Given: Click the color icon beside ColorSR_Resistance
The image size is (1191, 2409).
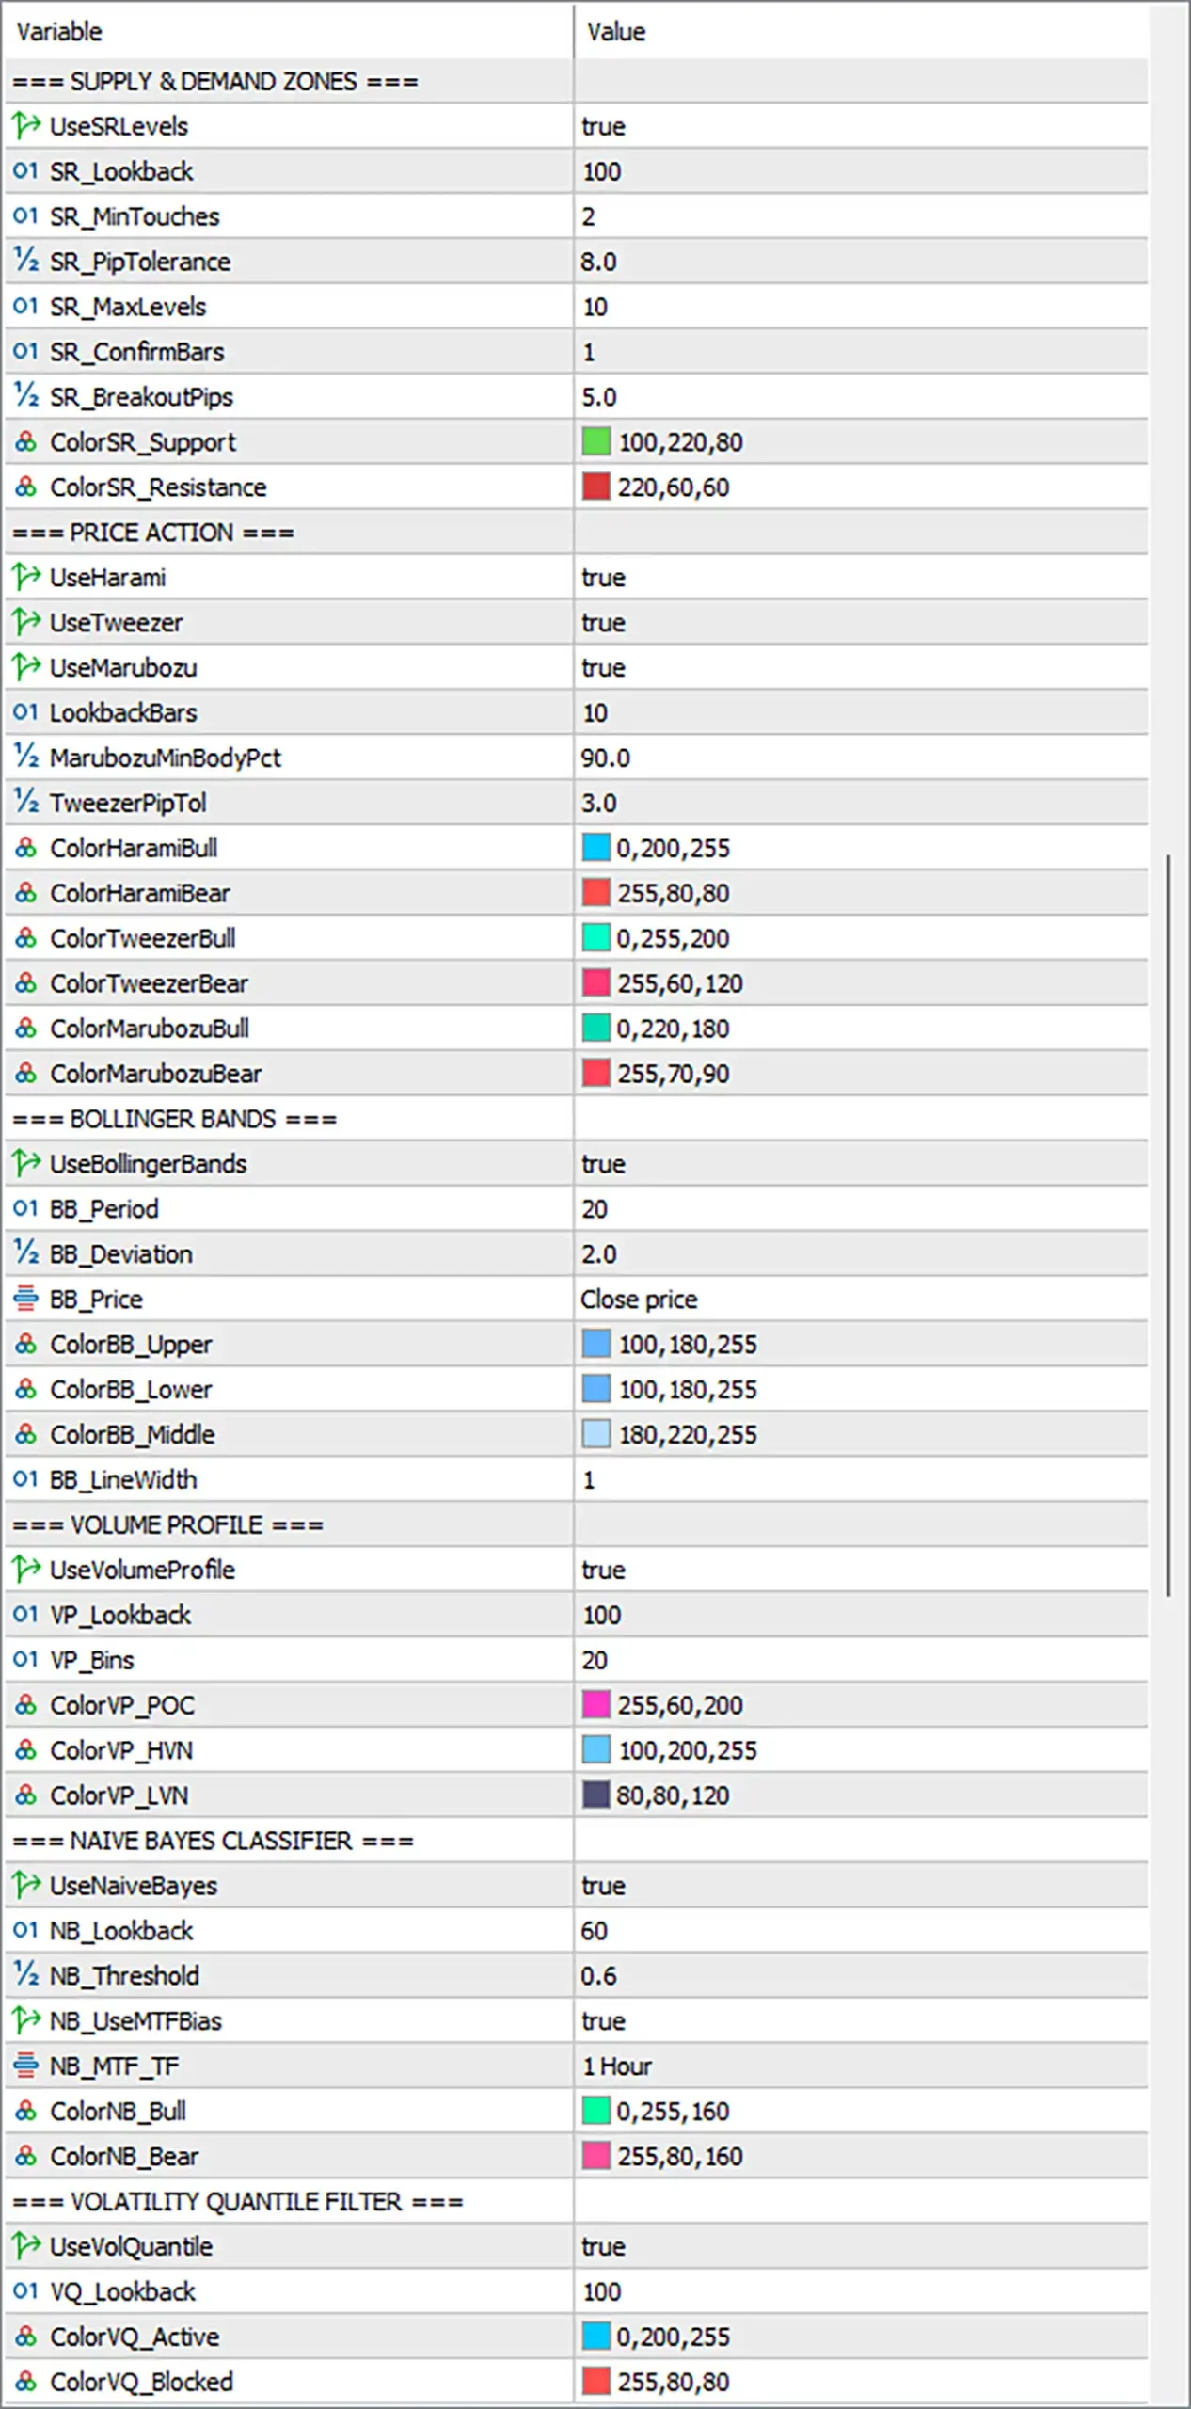Looking at the screenshot, I should (26, 487).
